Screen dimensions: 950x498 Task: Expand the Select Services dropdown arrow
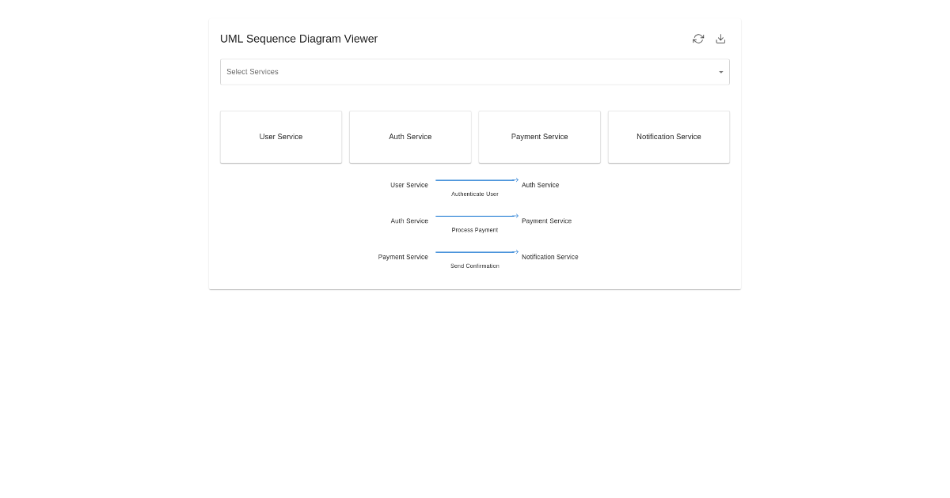(720, 72)
